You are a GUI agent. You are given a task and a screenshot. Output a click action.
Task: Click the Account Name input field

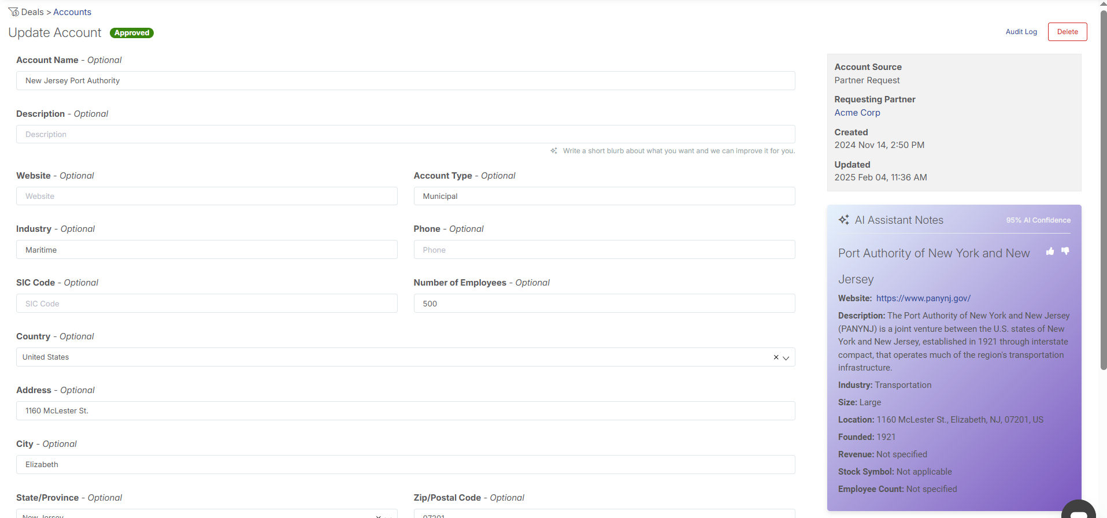(405, 81)
